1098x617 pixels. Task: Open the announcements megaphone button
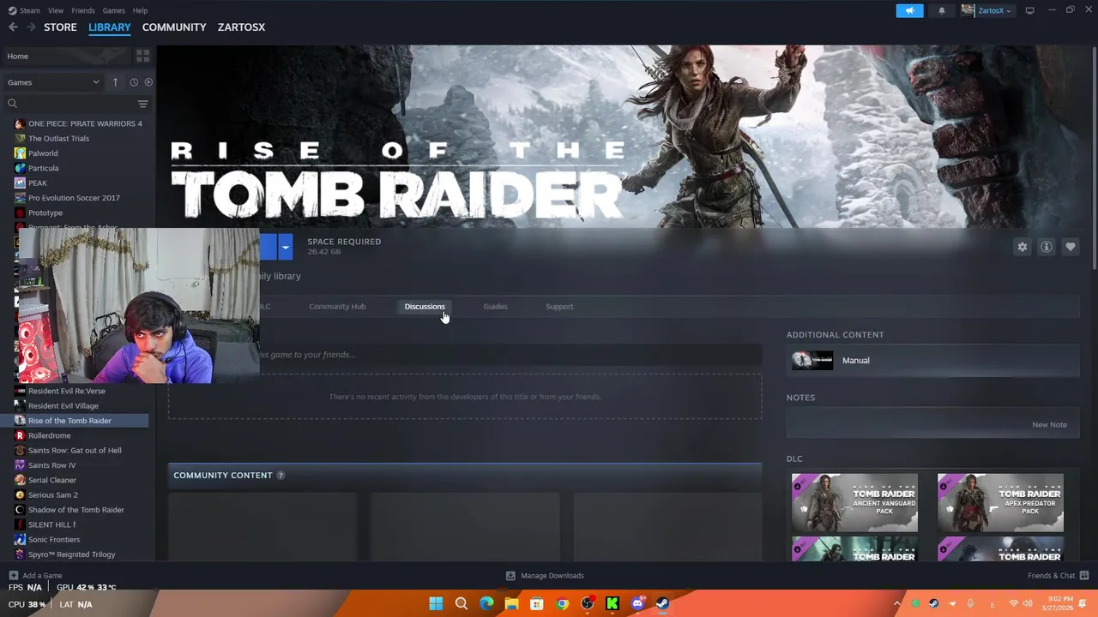coord(910,10)
